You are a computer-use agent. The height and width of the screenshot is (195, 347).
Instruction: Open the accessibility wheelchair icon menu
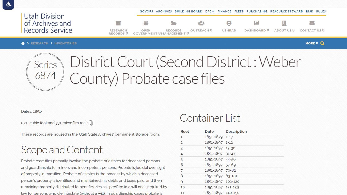tap(8, 4)
